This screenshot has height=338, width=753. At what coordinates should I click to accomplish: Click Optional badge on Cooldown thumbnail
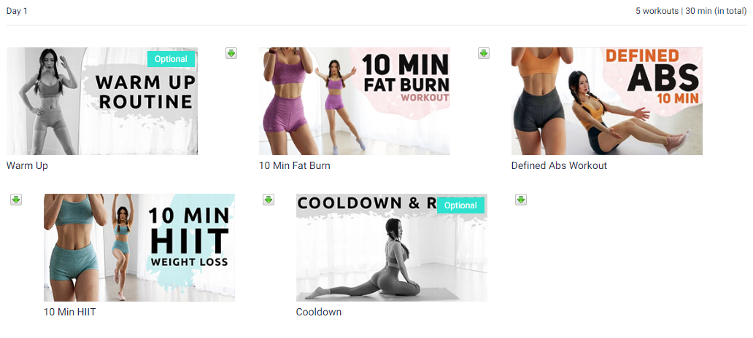click(x=460, y=205)
